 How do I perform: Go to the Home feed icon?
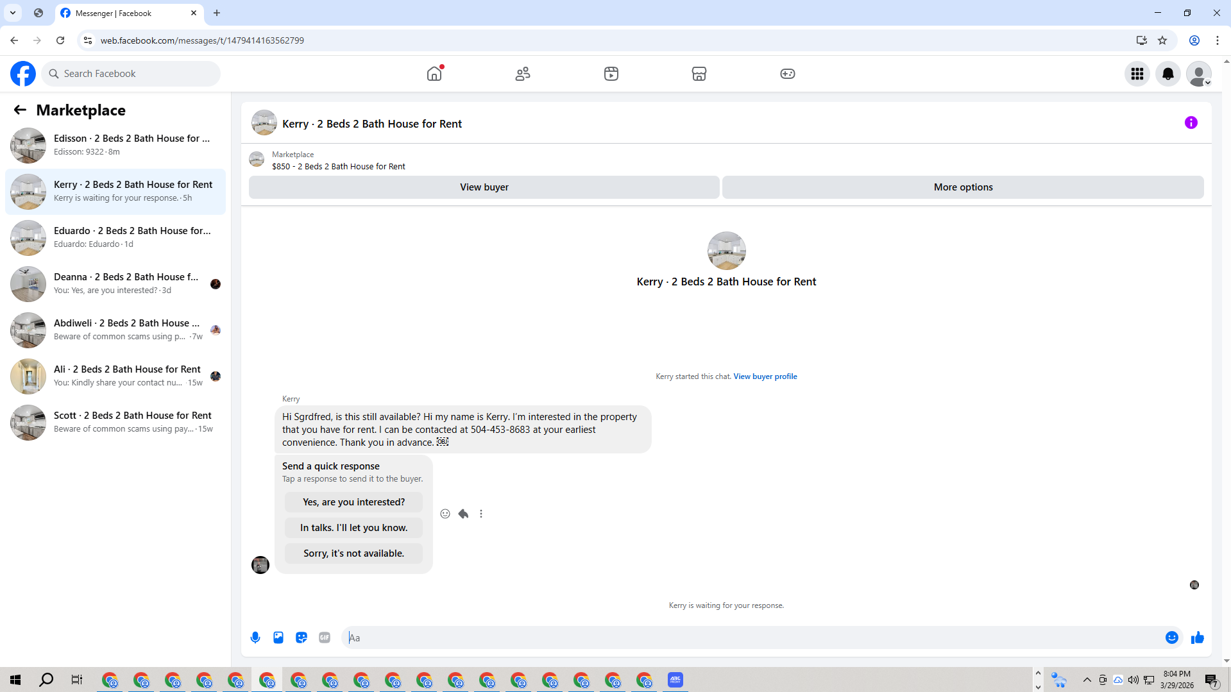click(x=434, y=74)
